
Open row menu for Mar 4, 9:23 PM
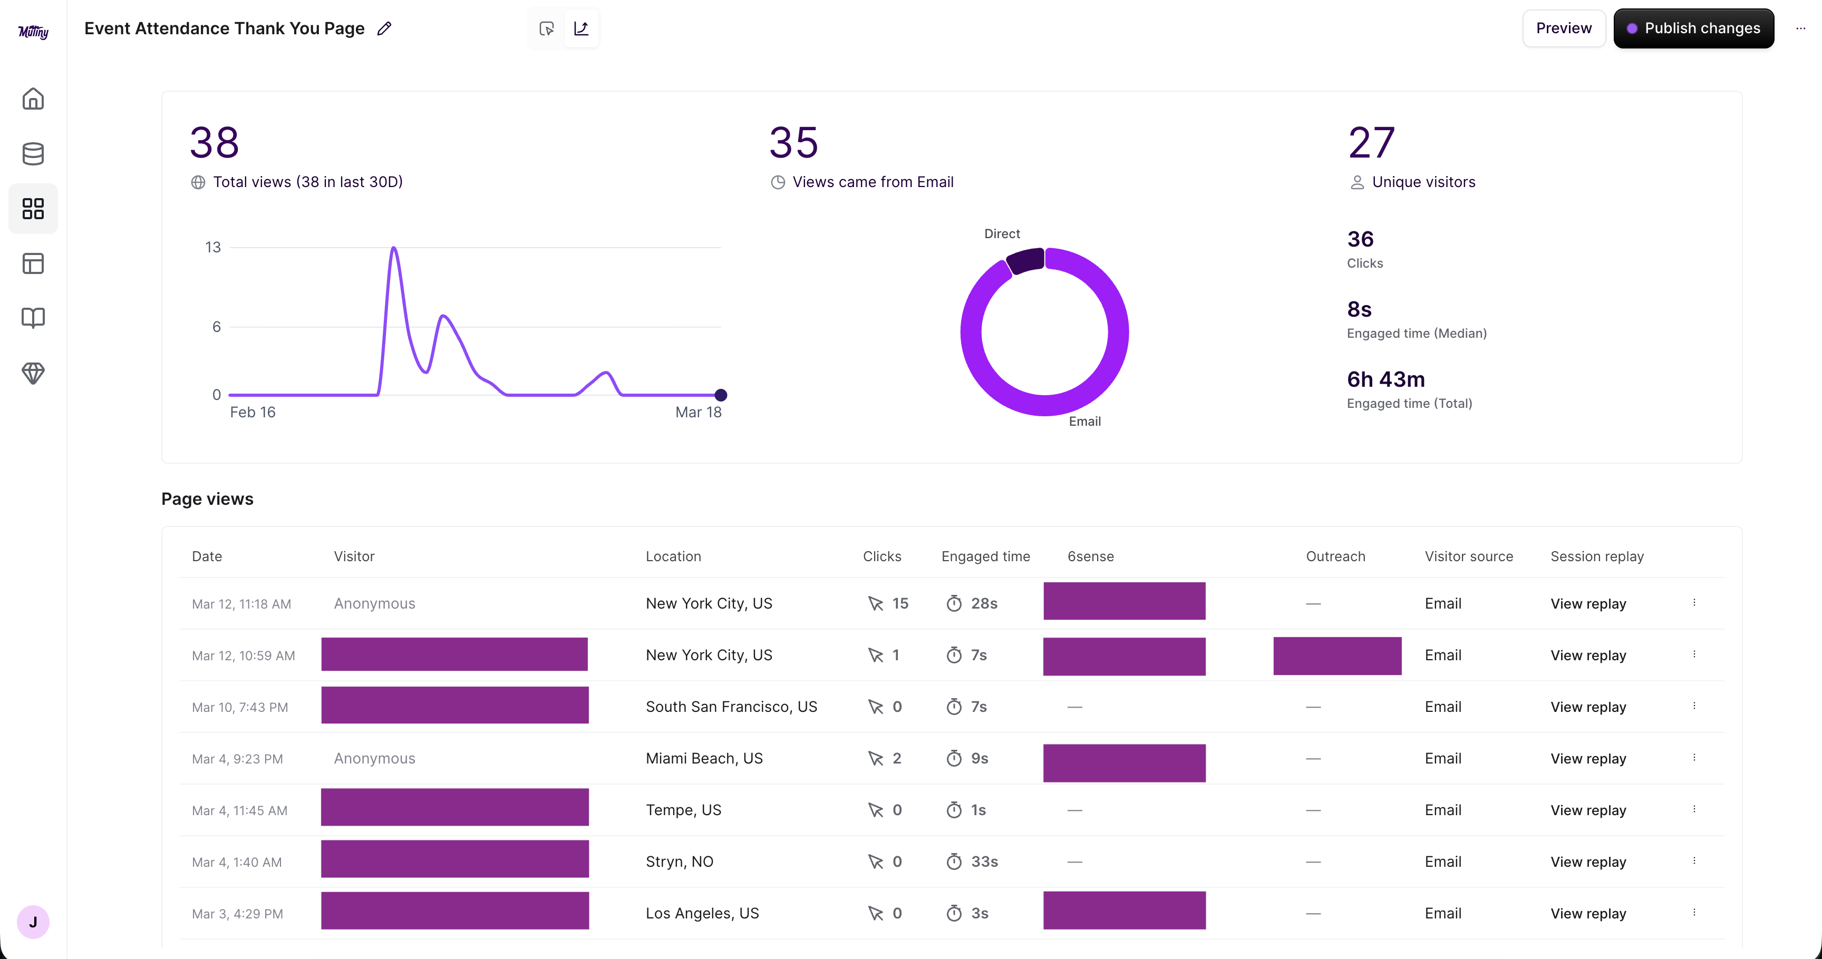click(x=1694, y=758)
